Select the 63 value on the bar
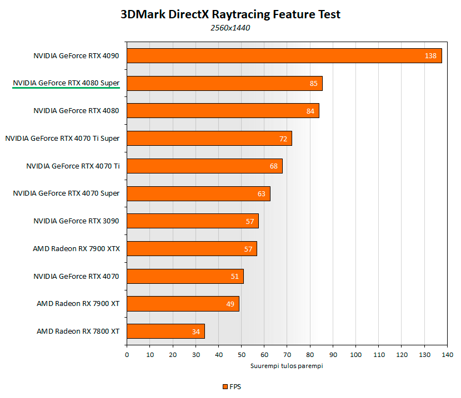This screenshot has width=461, height=398. (262, 193)
